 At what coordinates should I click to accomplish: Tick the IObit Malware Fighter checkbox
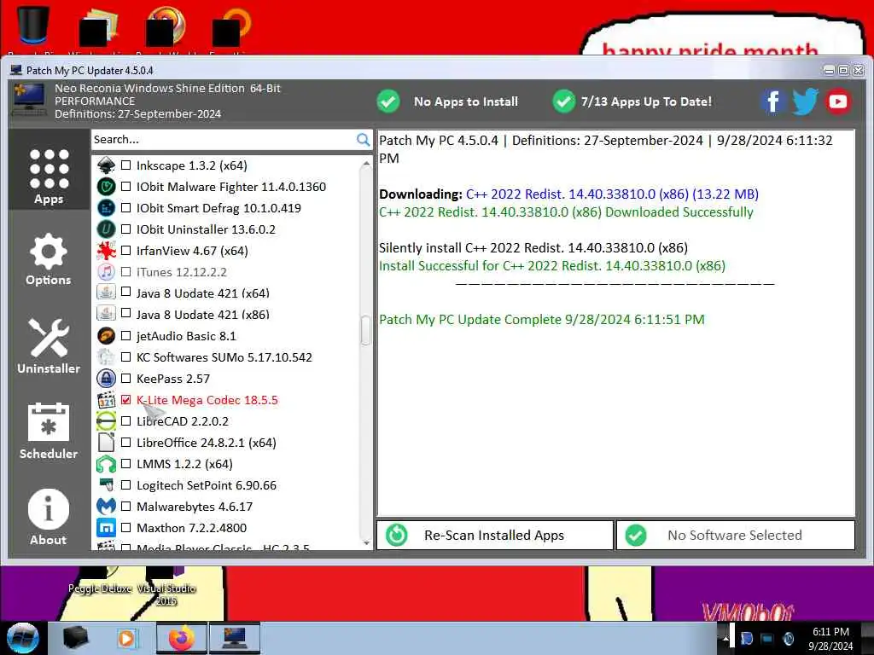click(x=126, y=187)
